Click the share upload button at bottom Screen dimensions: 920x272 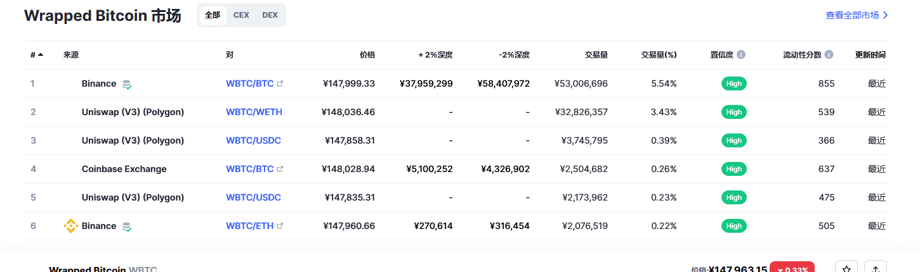[876, 269]
